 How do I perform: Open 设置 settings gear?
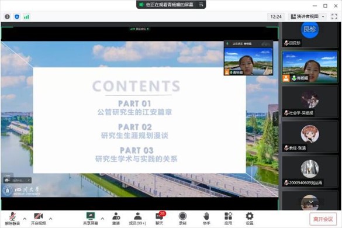(250, 219)
